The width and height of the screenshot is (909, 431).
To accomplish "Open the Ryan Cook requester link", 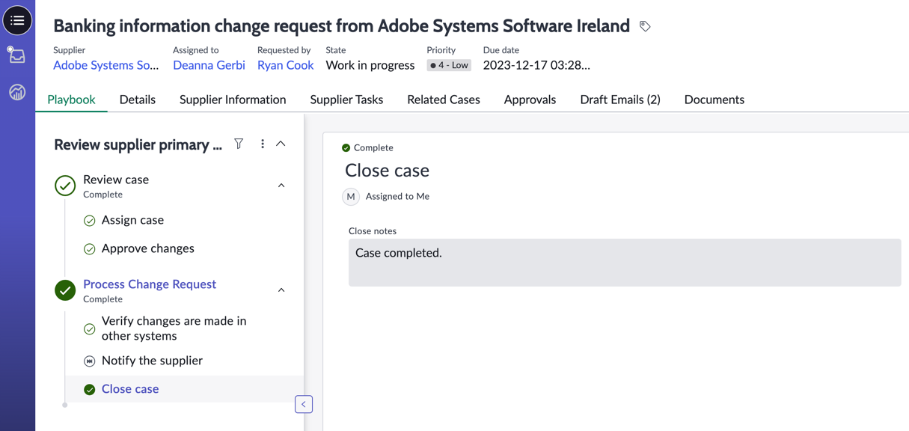I will point(285,65).
